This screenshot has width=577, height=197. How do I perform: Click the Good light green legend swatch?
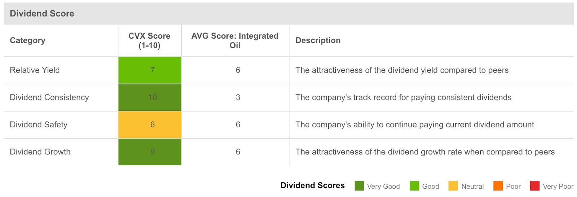(x=414, y=186)
